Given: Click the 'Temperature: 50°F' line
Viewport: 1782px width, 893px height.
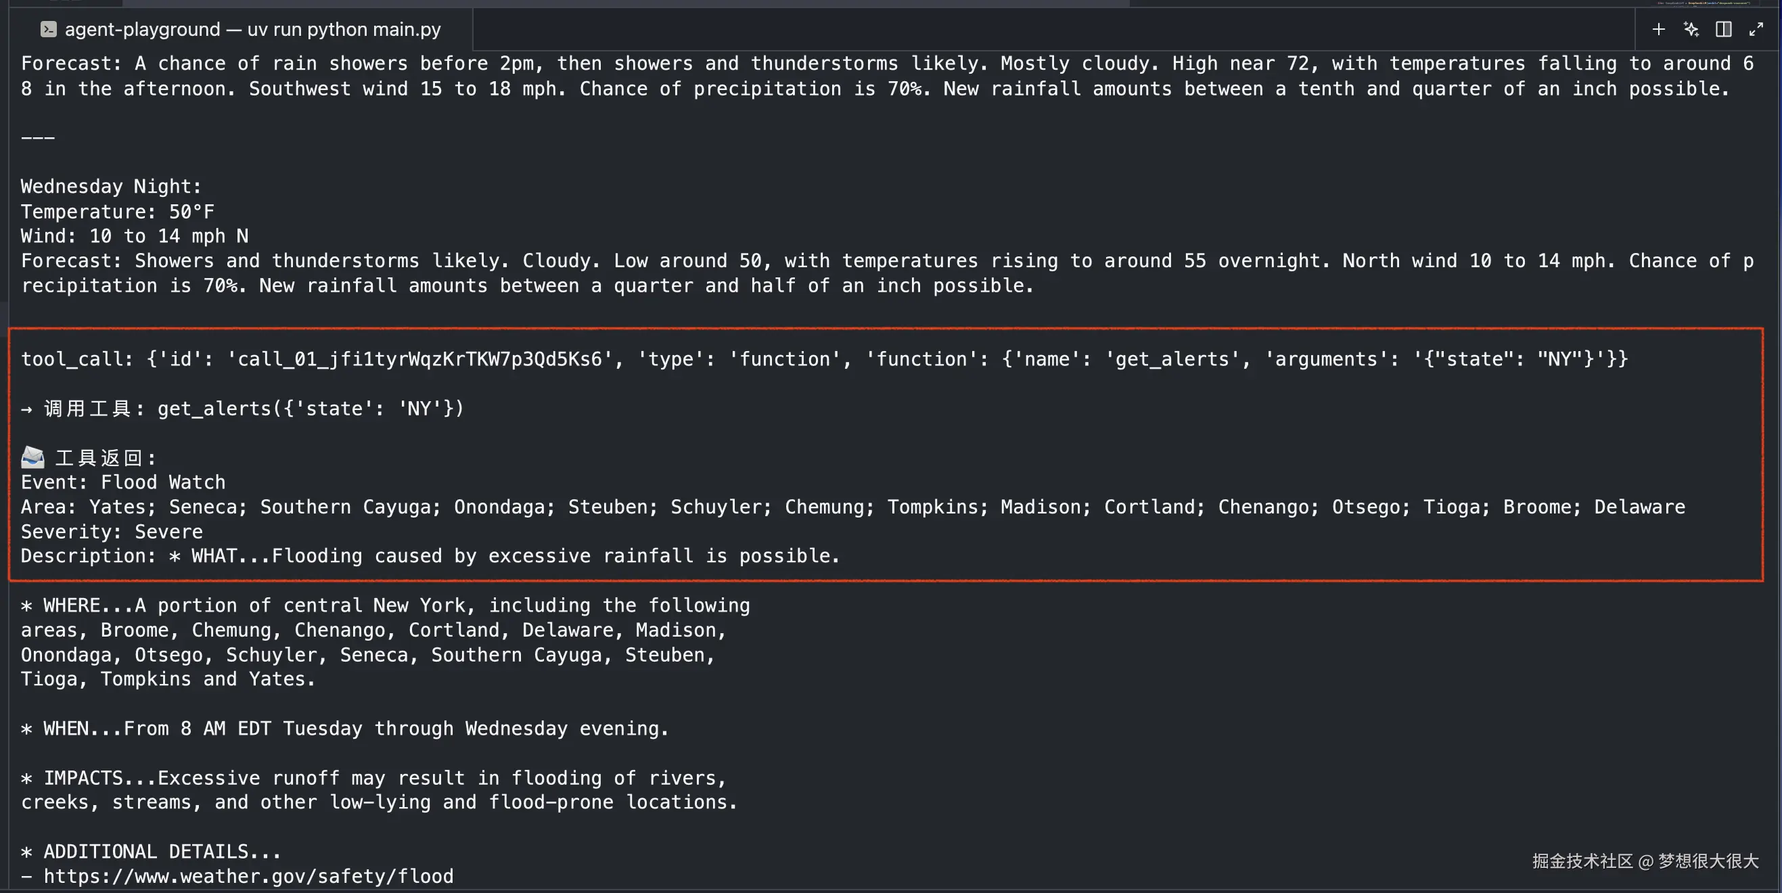Looking at the screenshot, I should click(x=118, y=212).
